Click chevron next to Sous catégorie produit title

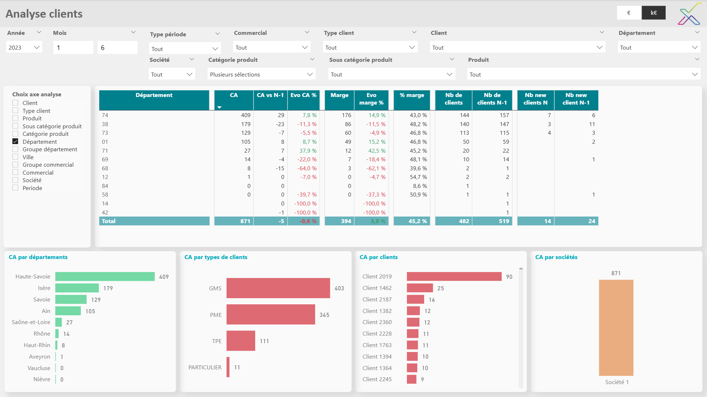point(452,59)
